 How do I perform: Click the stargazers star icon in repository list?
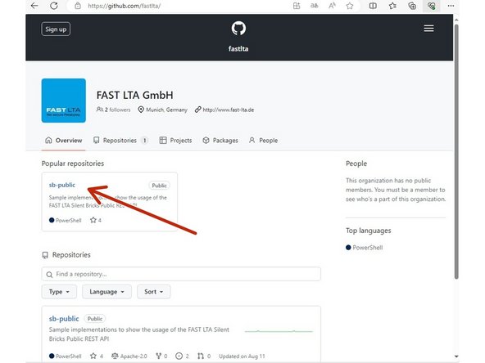coord(93,356)
